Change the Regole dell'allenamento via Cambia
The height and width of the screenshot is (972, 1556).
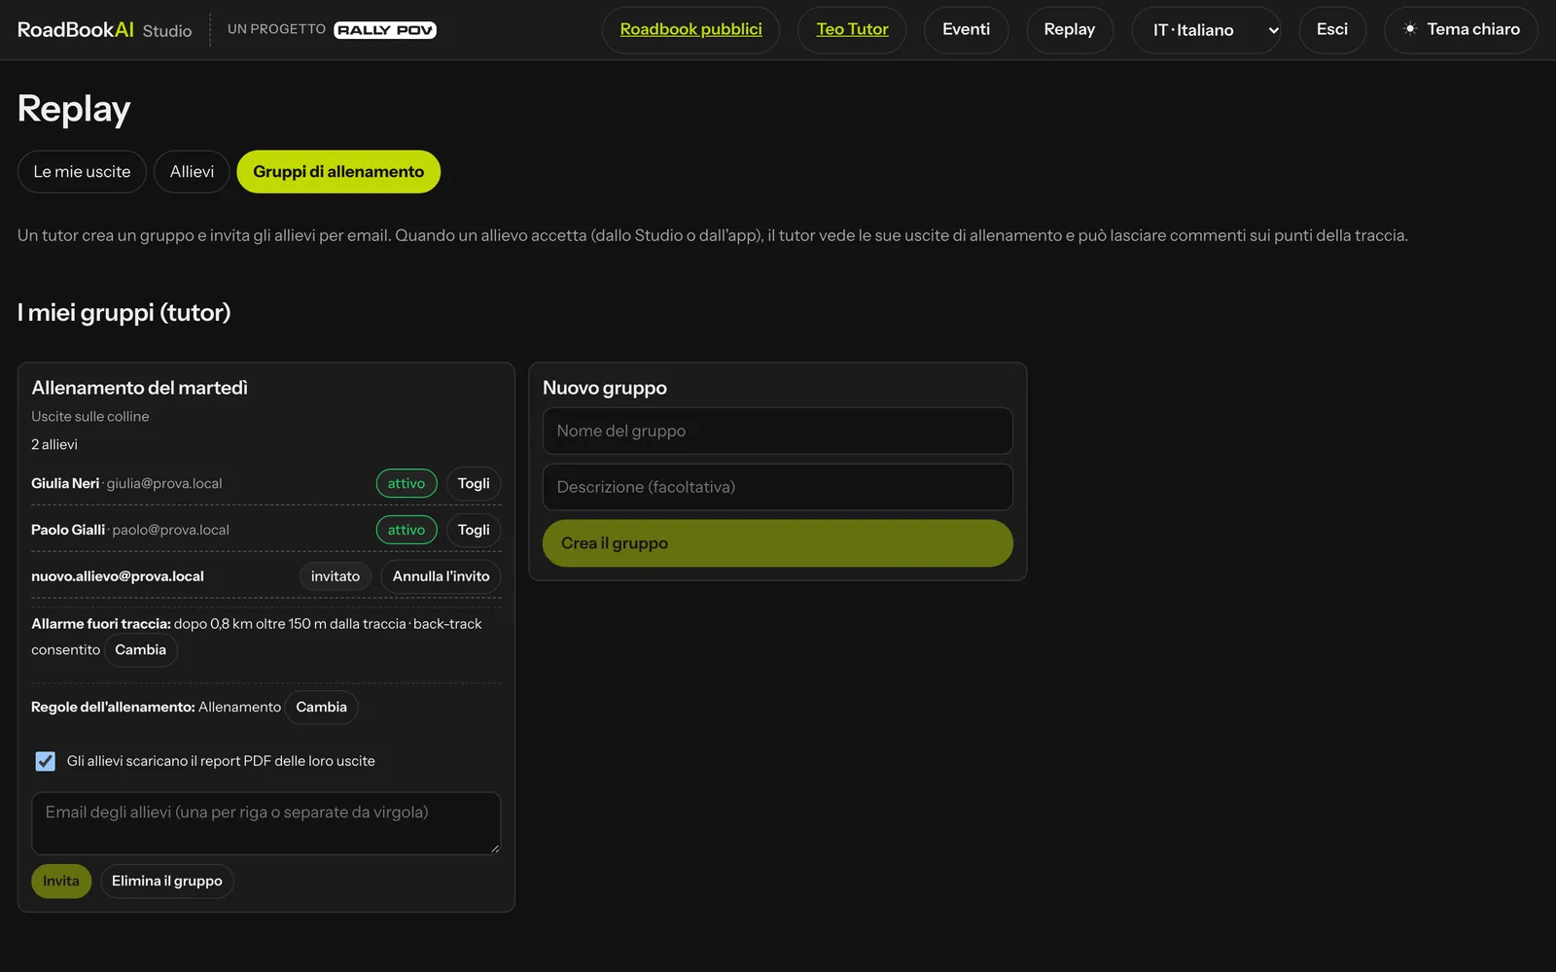321,708
